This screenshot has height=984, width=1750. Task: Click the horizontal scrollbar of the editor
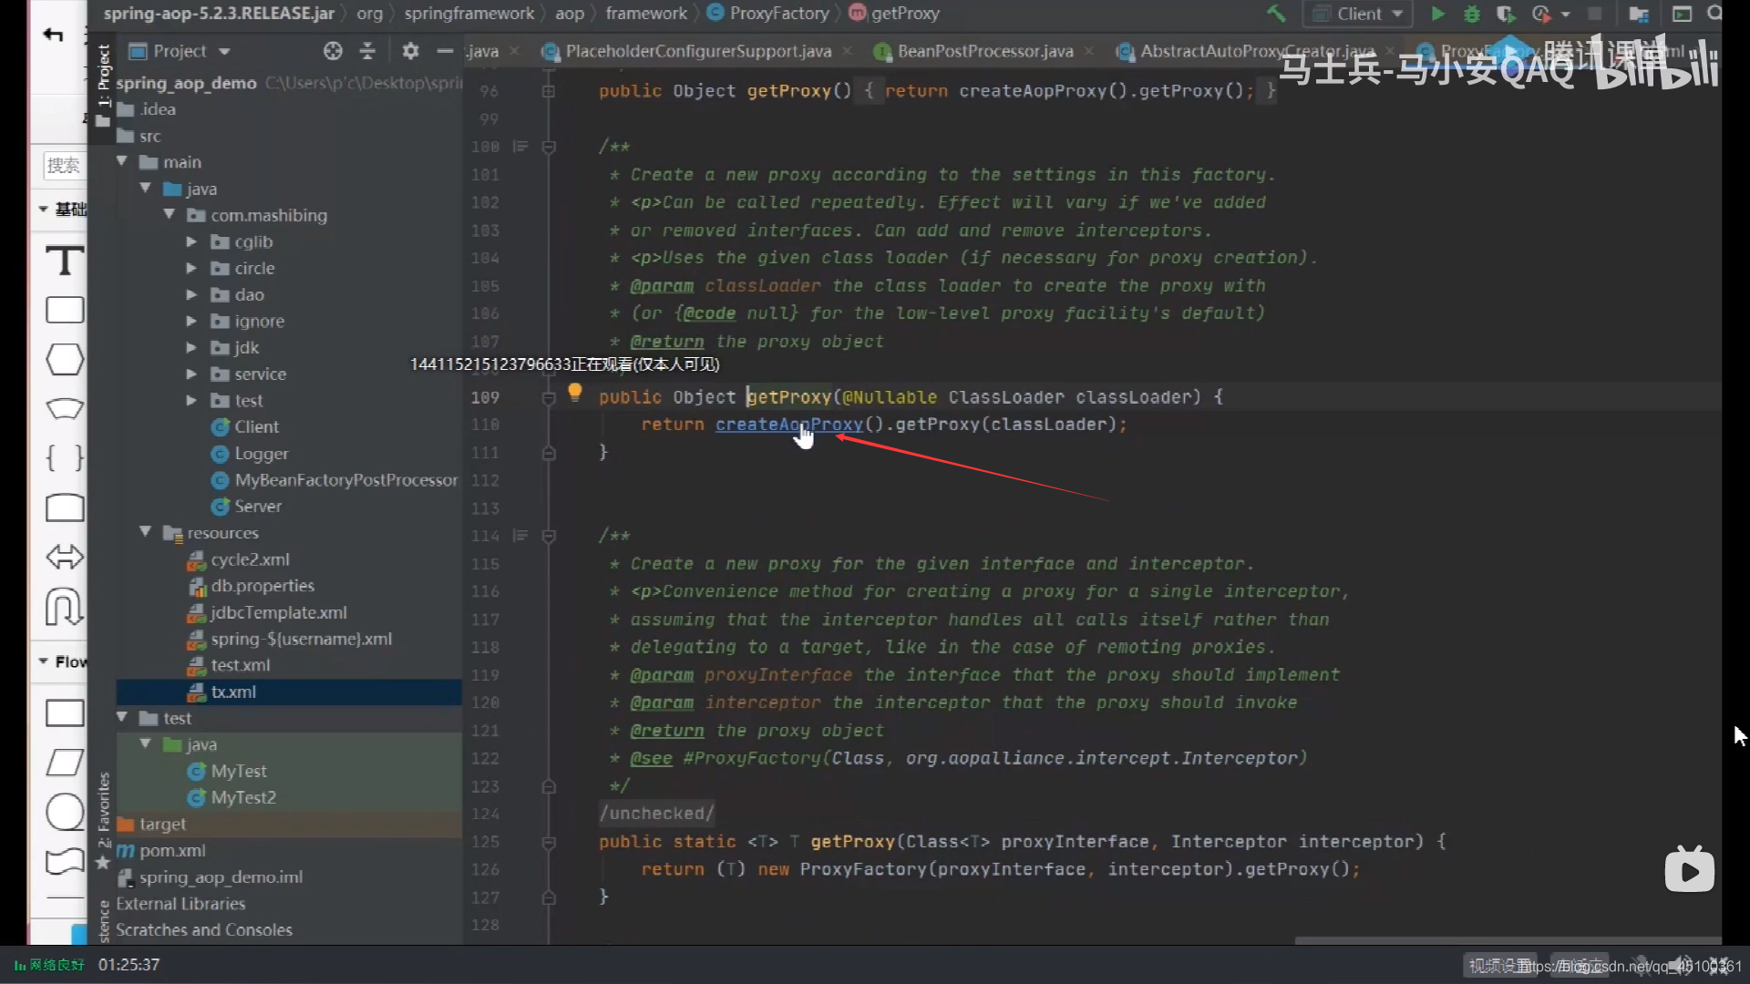click(1508, 940)
